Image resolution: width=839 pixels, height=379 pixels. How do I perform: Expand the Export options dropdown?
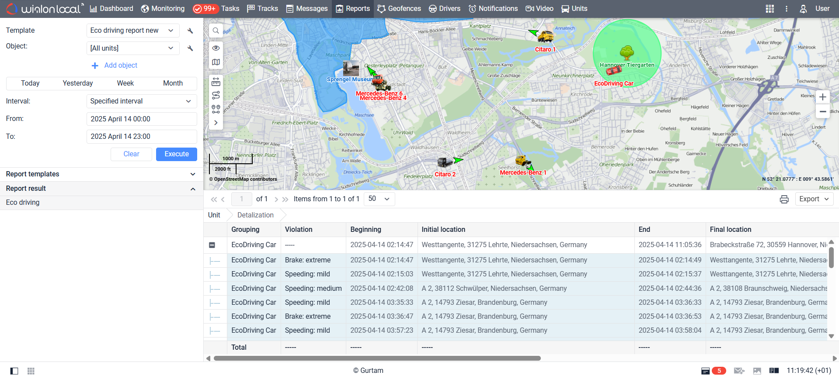tap(814, 199)
